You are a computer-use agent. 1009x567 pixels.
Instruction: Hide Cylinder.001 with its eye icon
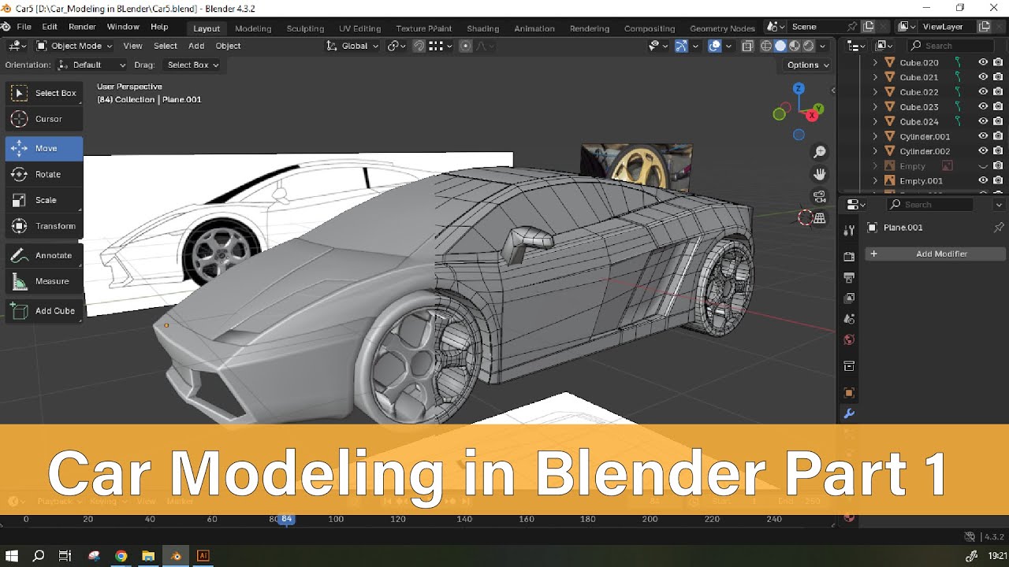point(983,136)
